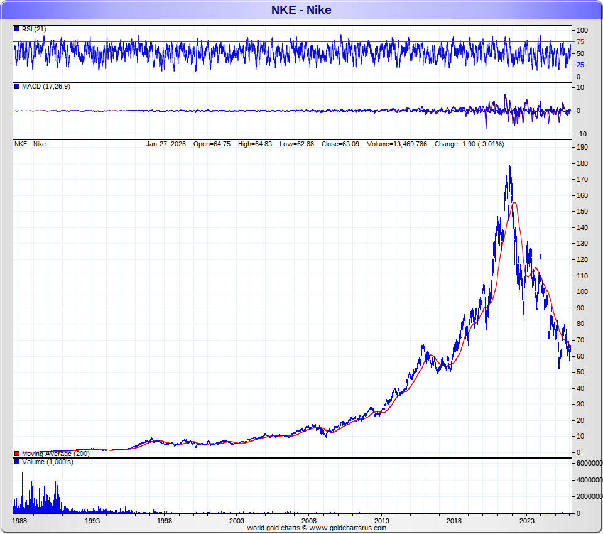
Task: Click the Change -1.90 (-3.01%) readout
Action: [469, 144]
